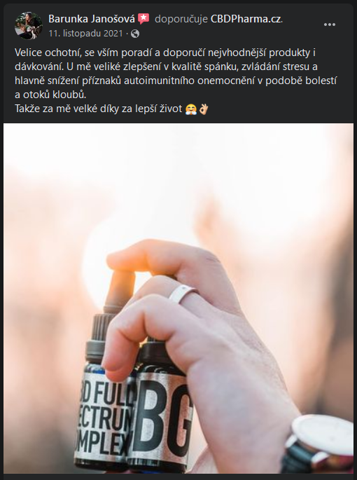Screen dimensions: 357x480
Task: Click the text line a otoků kloubů
Action: (50, 95)
